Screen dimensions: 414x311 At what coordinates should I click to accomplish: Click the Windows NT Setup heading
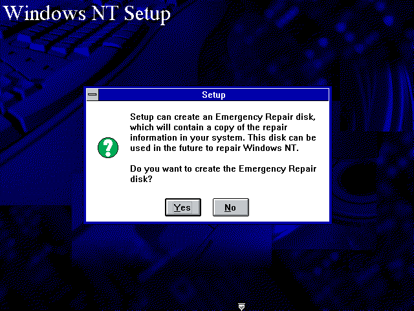coord(87,13)
